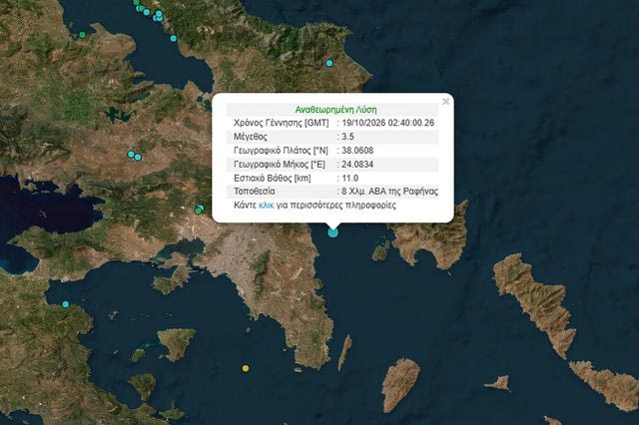
Task: Click the focal depth value 11.0
Action: [x=350, y=179]
